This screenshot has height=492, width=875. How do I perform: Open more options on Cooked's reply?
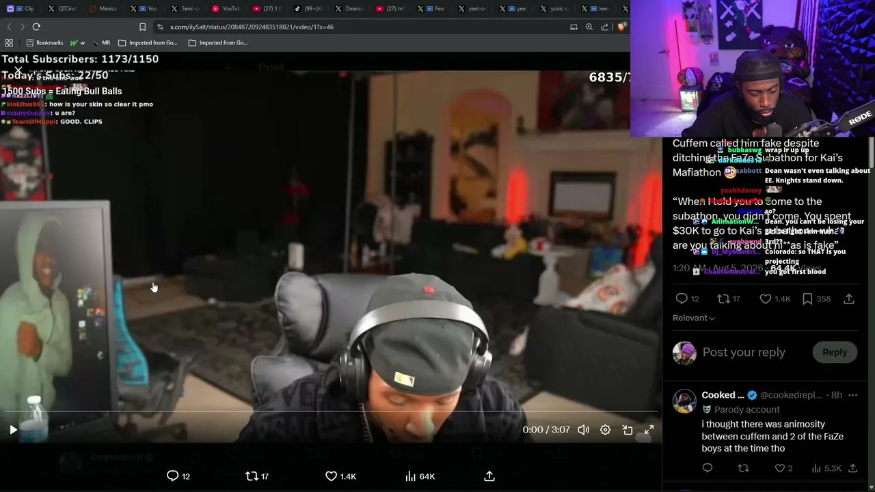pyautogui.click(x=853, y=395)
